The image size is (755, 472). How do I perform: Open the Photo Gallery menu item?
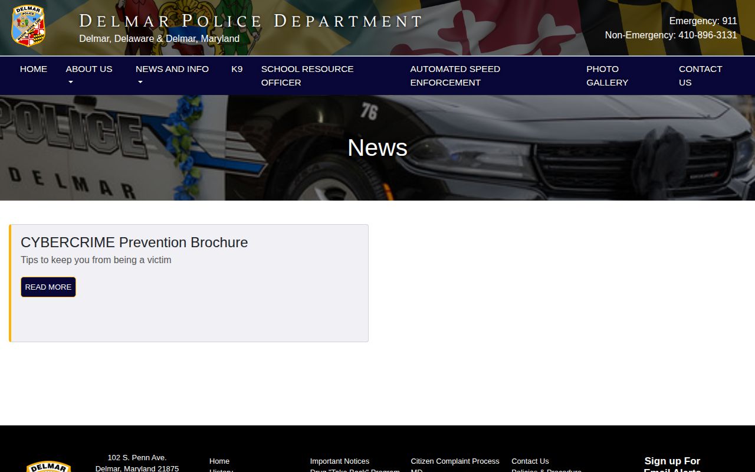[607, 76]
